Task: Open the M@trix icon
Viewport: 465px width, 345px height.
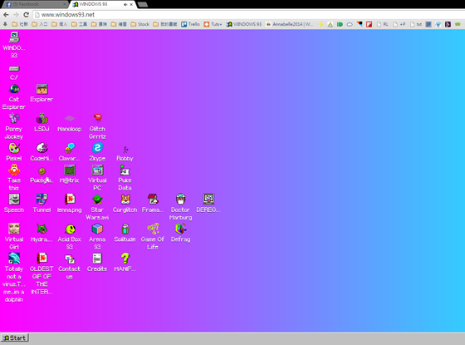Action: click(70, 170)
